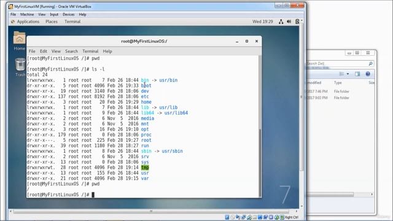The height and width of the screenshot is (221, 393).
Task: Open the Terminal app menu in top bar
Action: click(x=72, y=22)
